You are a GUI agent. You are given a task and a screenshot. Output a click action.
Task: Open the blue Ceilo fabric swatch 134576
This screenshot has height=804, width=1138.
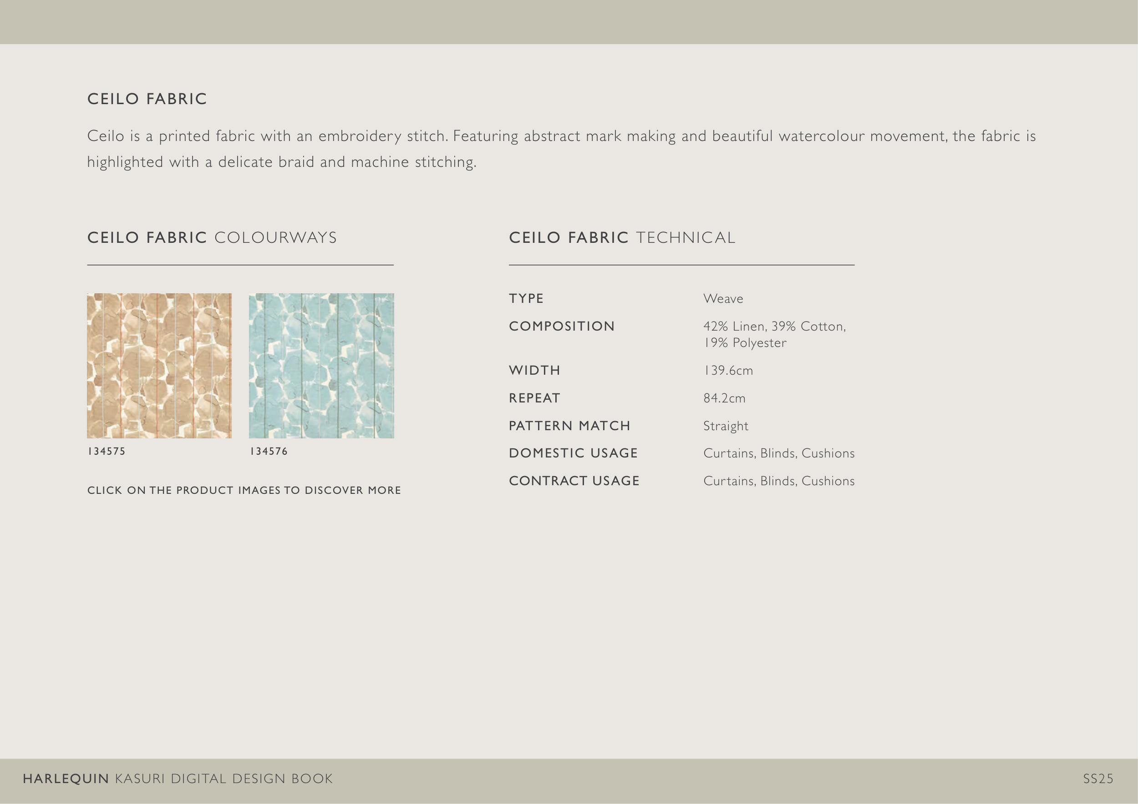click(321, 365)
